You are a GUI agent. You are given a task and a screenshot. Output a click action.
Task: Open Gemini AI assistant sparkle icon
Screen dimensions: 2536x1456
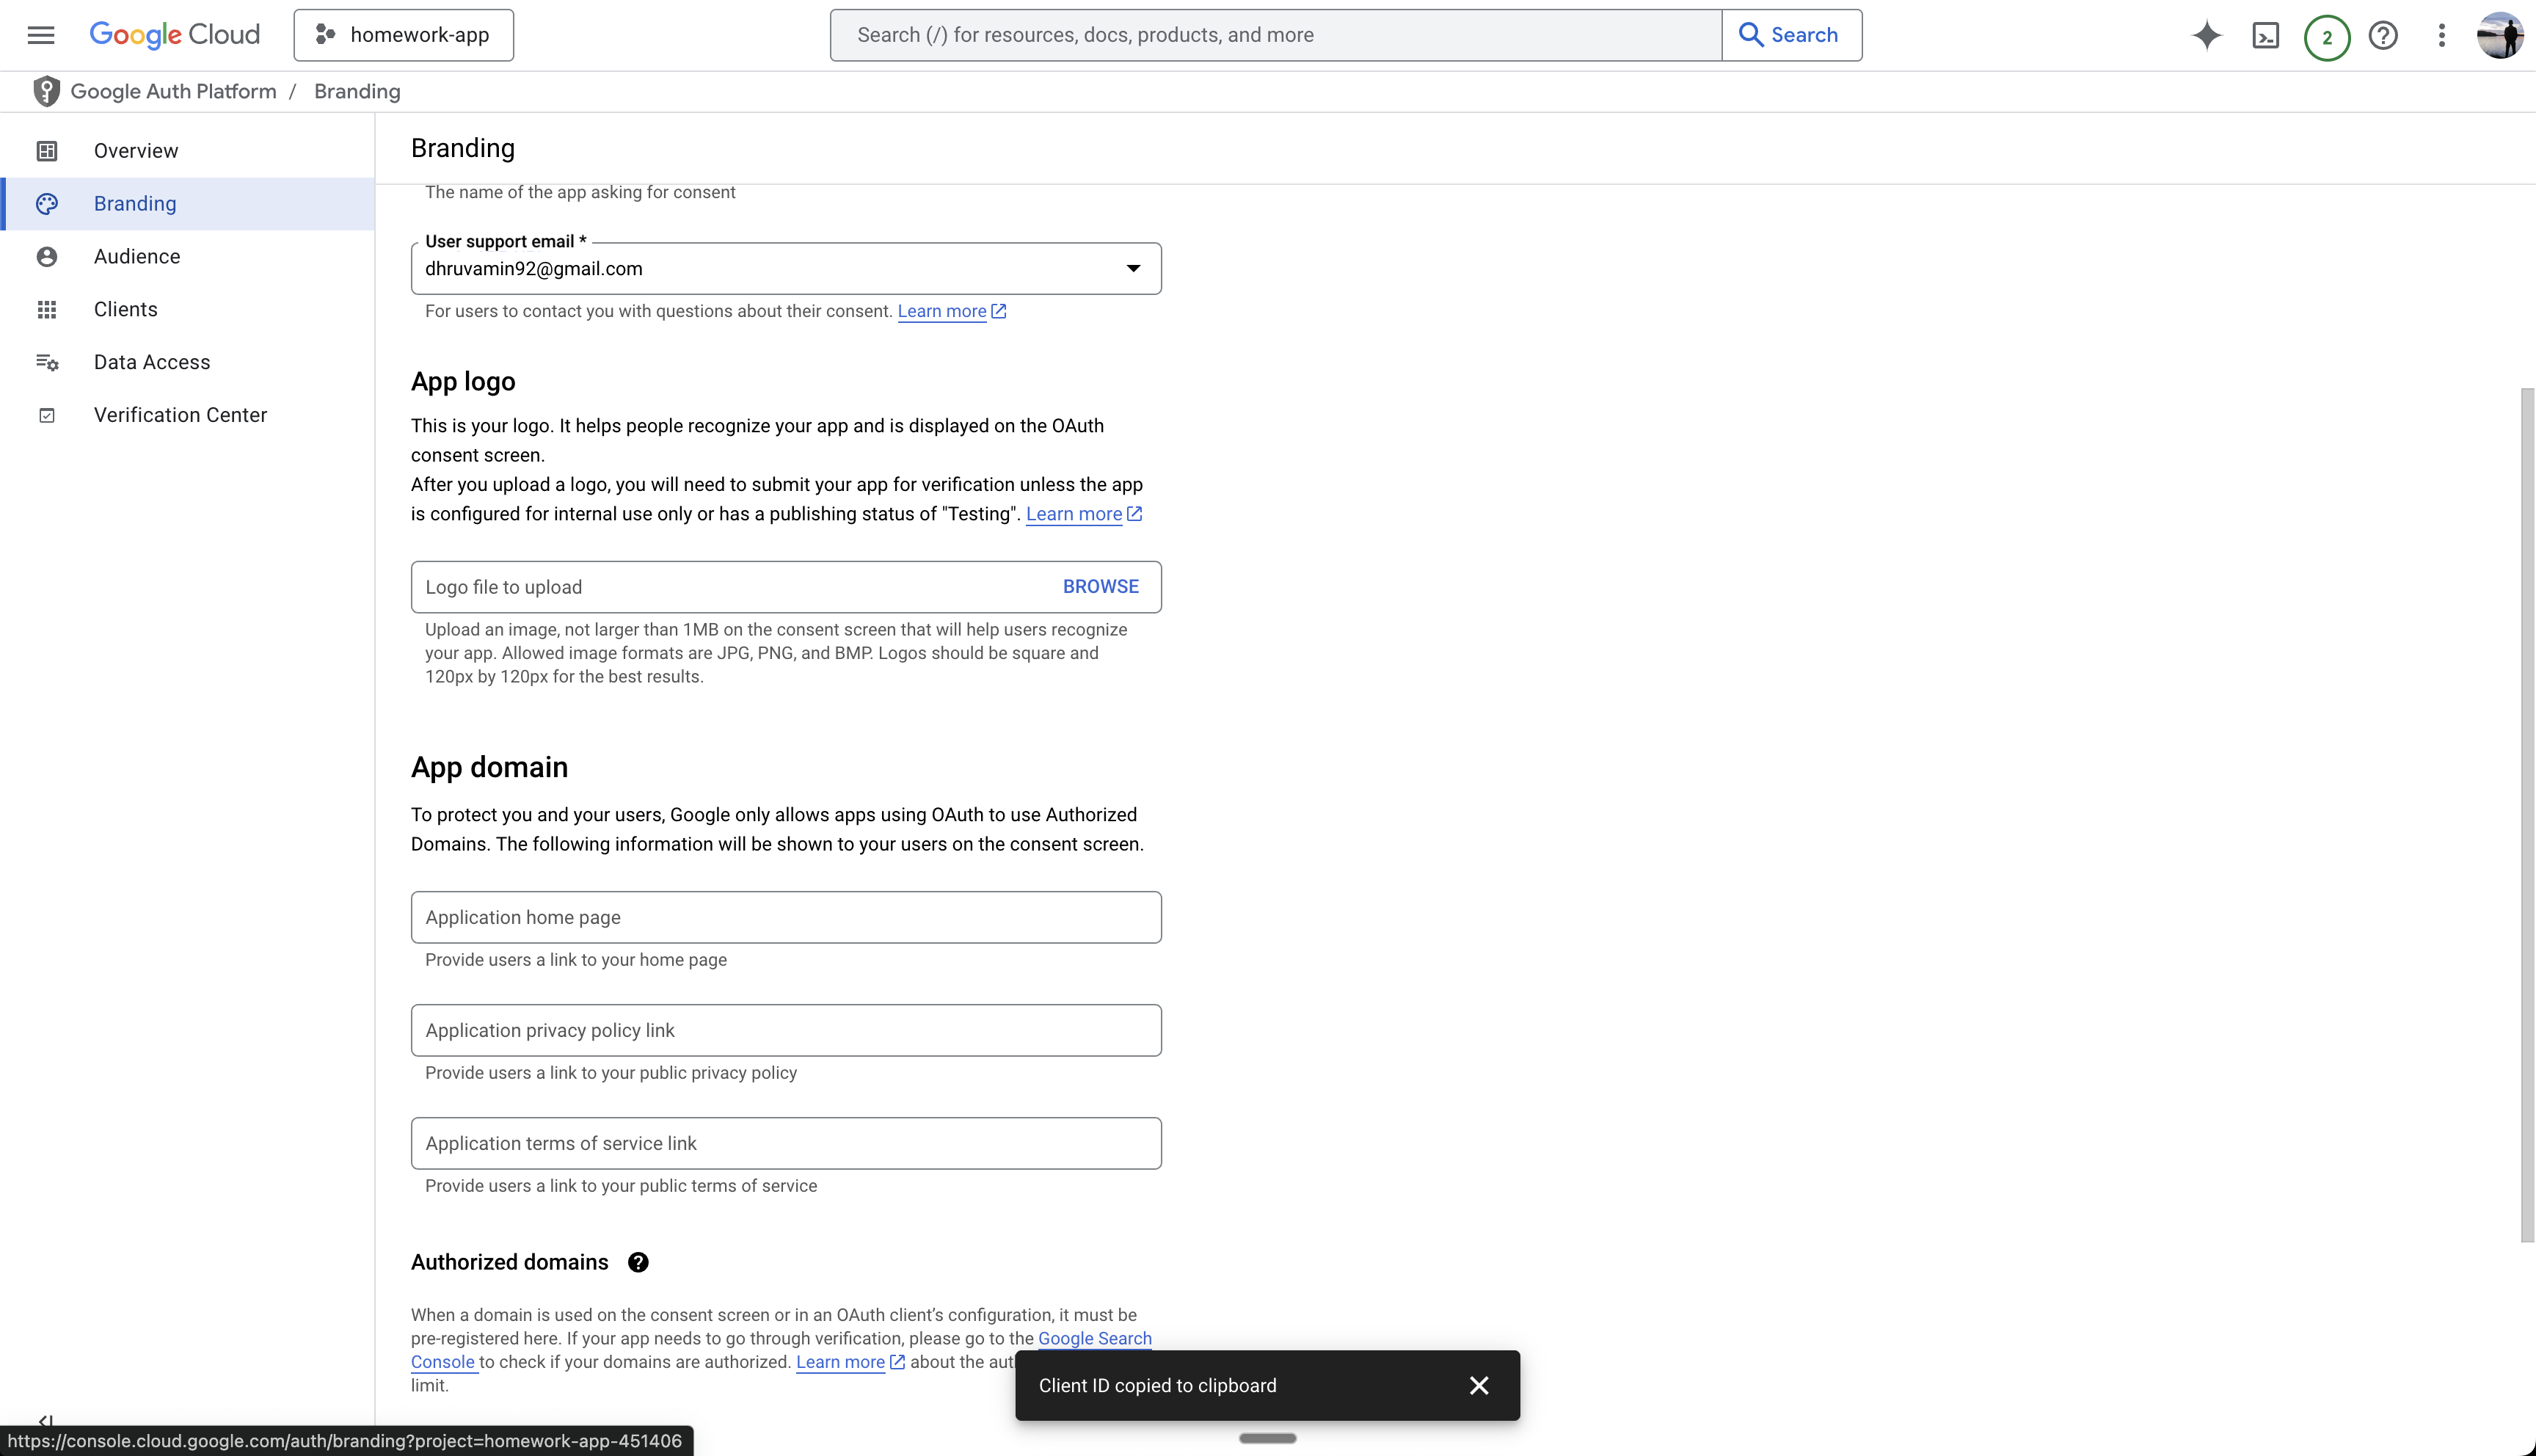tap(2207, 36)
